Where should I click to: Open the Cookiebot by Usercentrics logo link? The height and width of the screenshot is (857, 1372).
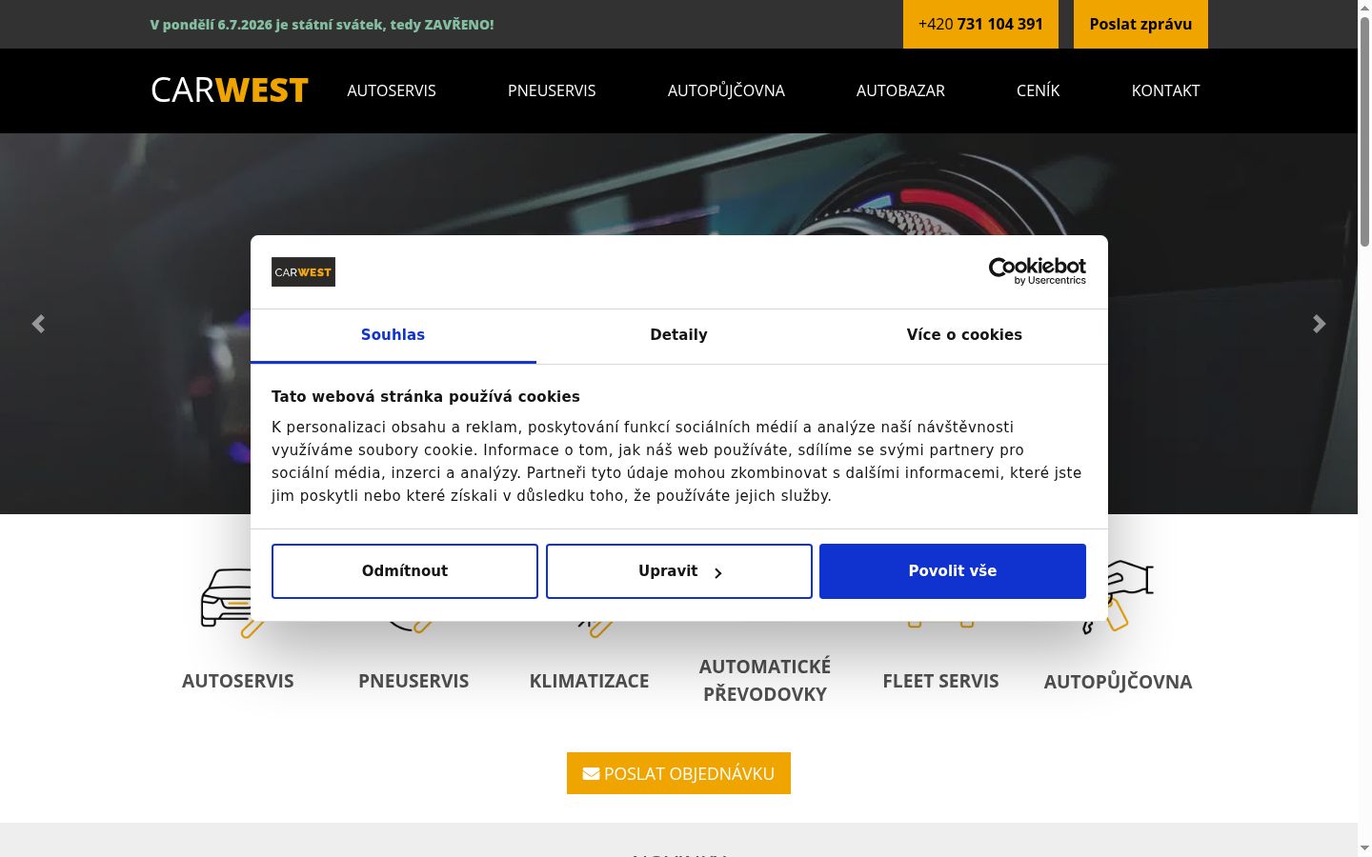(1038, 271)
